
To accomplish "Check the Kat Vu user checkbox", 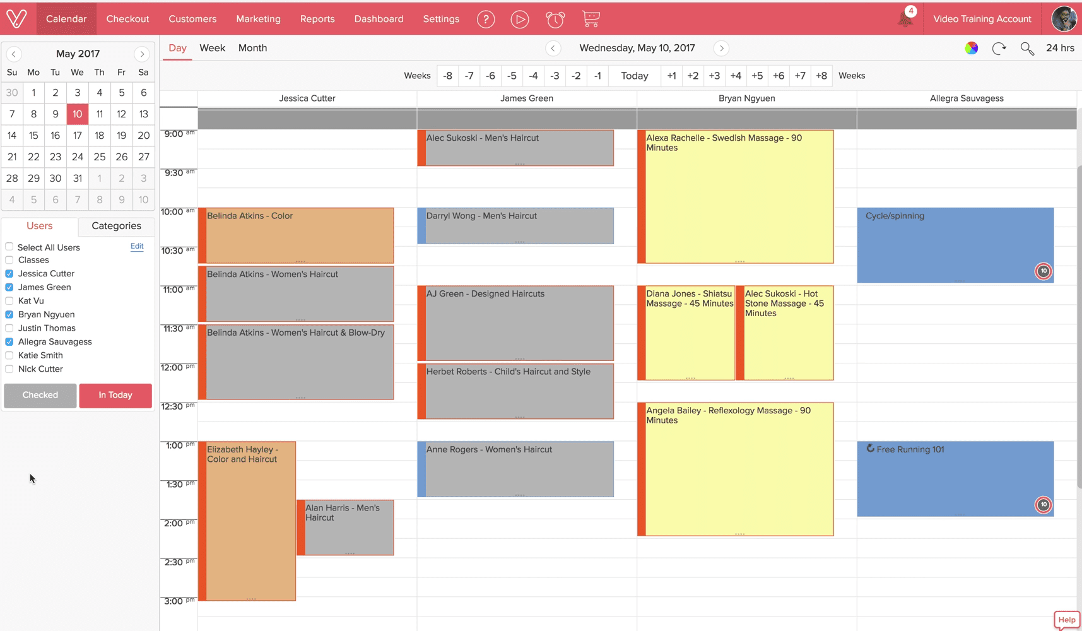I will click(x=9, y=301).
